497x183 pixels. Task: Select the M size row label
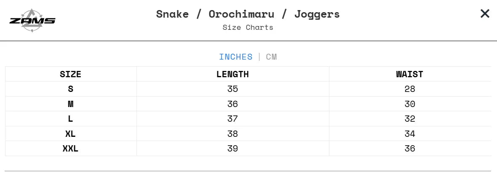pos(70,104)
